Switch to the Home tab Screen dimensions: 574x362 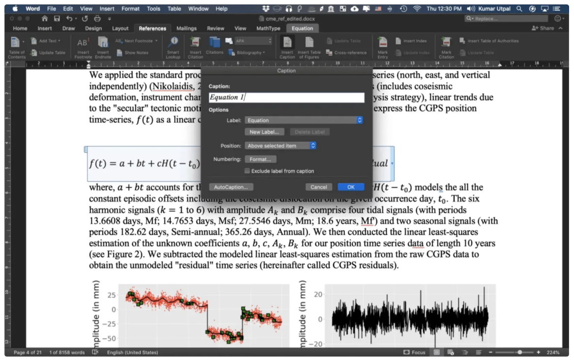[20, 28]
